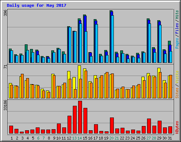The image size is (181, 142).
Task: Click day 1 on the x-axis
Action: pyautogui.click(x=12, y=138)
